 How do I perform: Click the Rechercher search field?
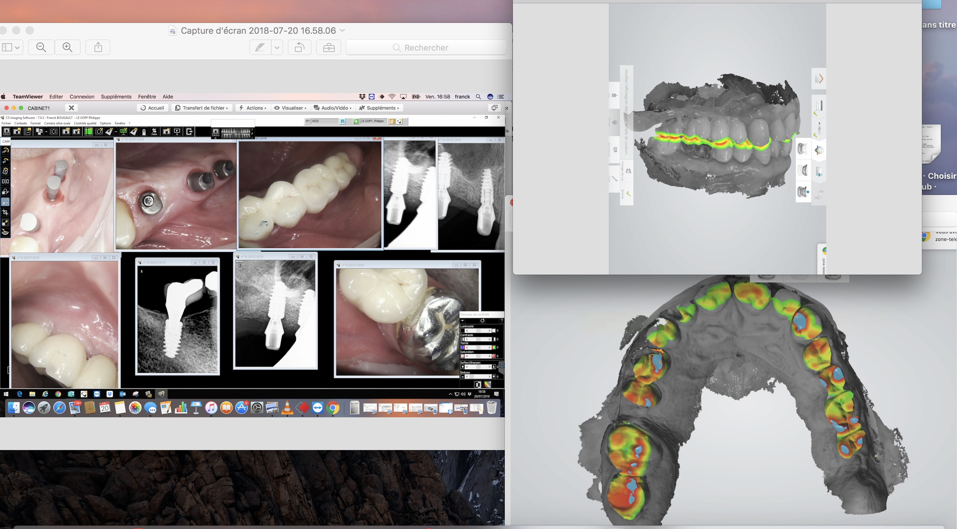426,48
